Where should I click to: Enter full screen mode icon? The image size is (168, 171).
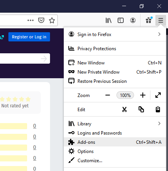[158, 95]
